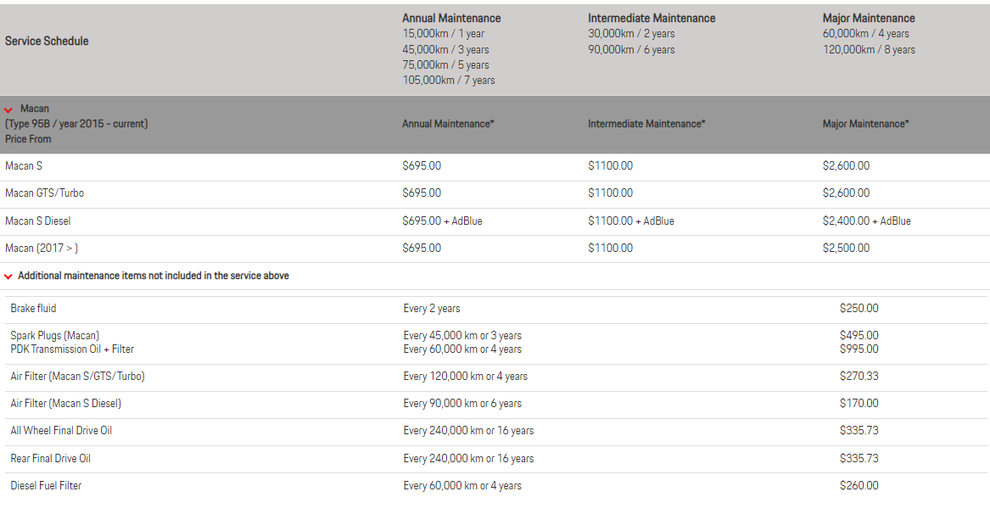The height and width of the screenshot is (514, 990).
Task: Click the Macan S Diesel row label
Action: tap(38, 221)
